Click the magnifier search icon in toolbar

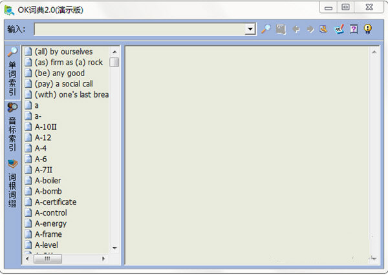266,29
